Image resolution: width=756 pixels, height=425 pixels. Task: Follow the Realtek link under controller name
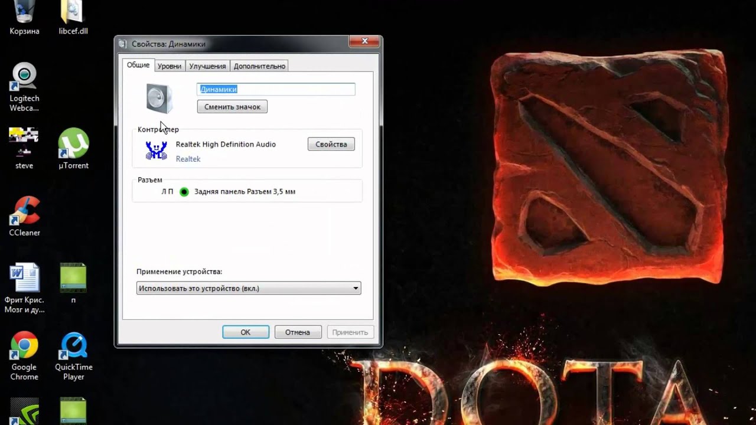pos(188,159)
